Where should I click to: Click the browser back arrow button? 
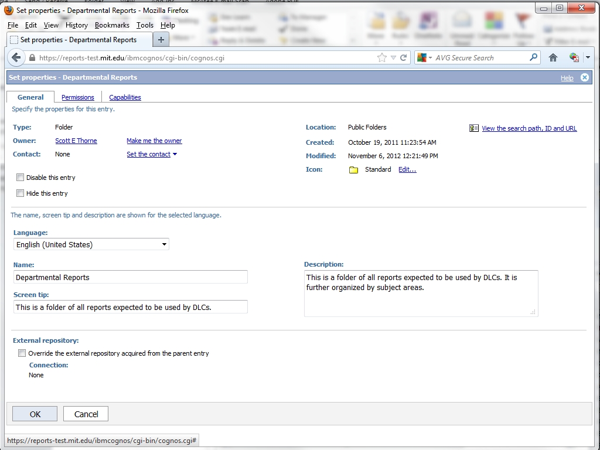pos(16,57)
